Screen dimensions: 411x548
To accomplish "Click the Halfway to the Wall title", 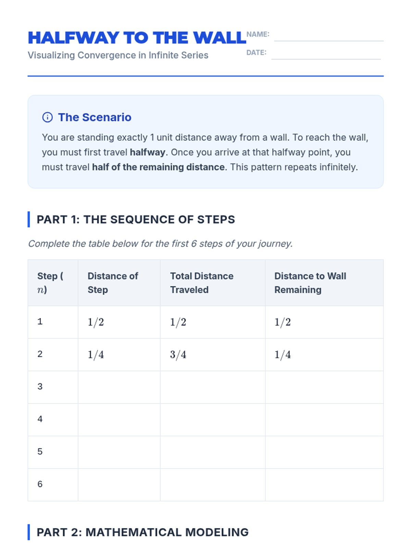I will tap(137, 38).
